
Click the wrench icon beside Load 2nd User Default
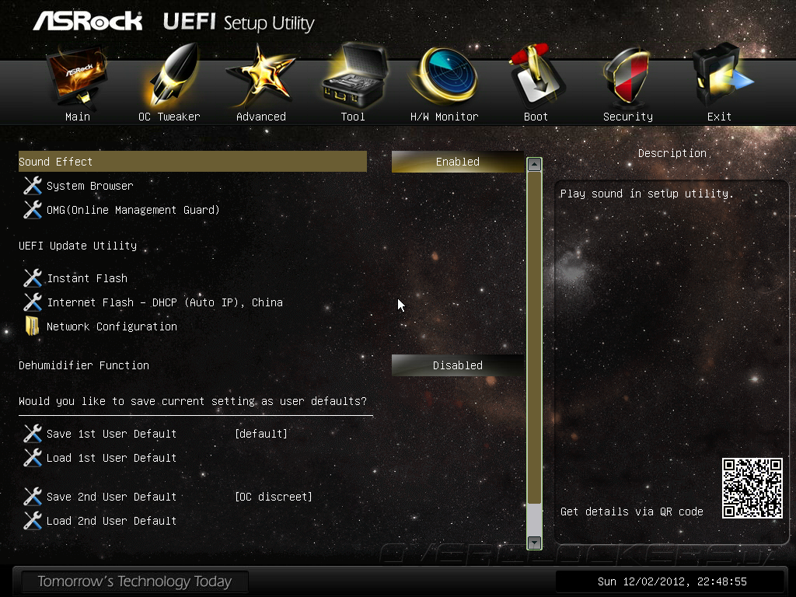[33, 521]
